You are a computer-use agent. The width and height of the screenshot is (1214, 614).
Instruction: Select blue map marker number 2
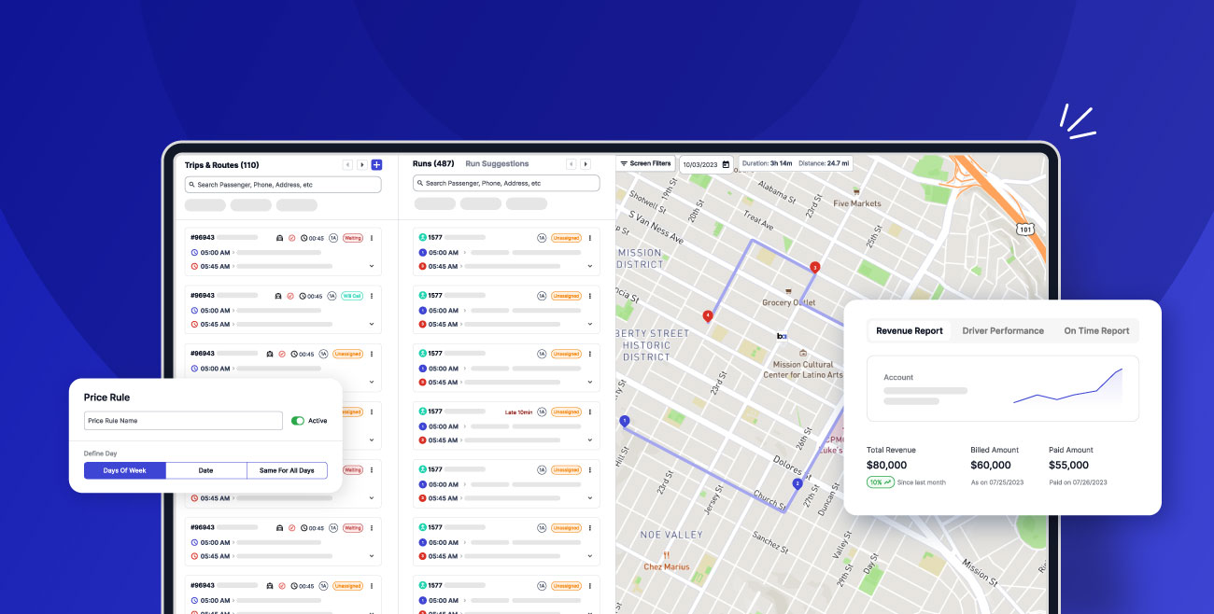797,484
